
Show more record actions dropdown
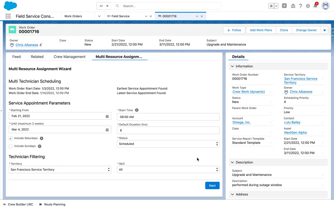(325, 30)
